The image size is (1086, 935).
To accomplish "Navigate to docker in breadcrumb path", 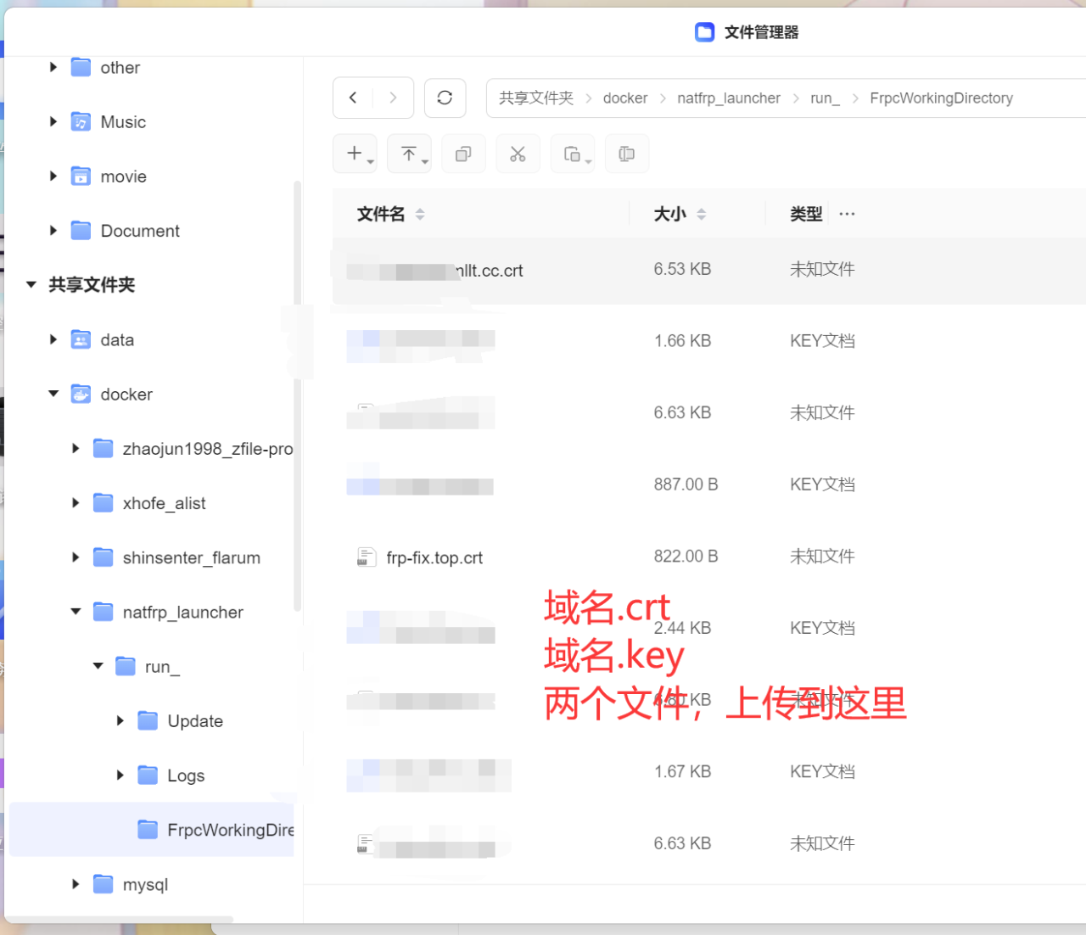I will pyautogui.click(x=624, y=98).
